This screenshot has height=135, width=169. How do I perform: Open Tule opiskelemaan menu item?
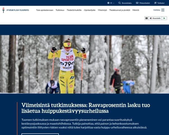(x=45, y=10)
